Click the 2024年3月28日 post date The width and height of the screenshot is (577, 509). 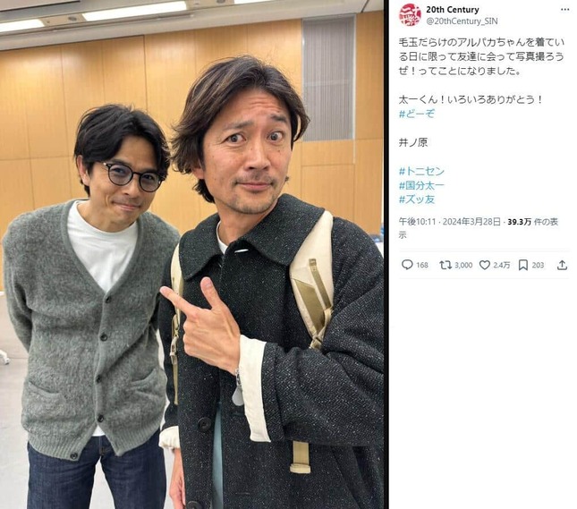coord(471,222)
